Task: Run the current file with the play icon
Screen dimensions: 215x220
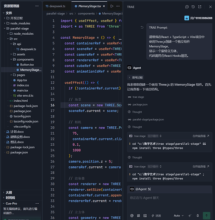Action: [112, 6]
